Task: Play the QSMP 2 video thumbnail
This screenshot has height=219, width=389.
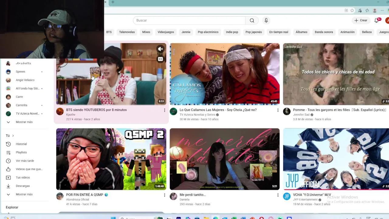Action: (x=111, y=159)
